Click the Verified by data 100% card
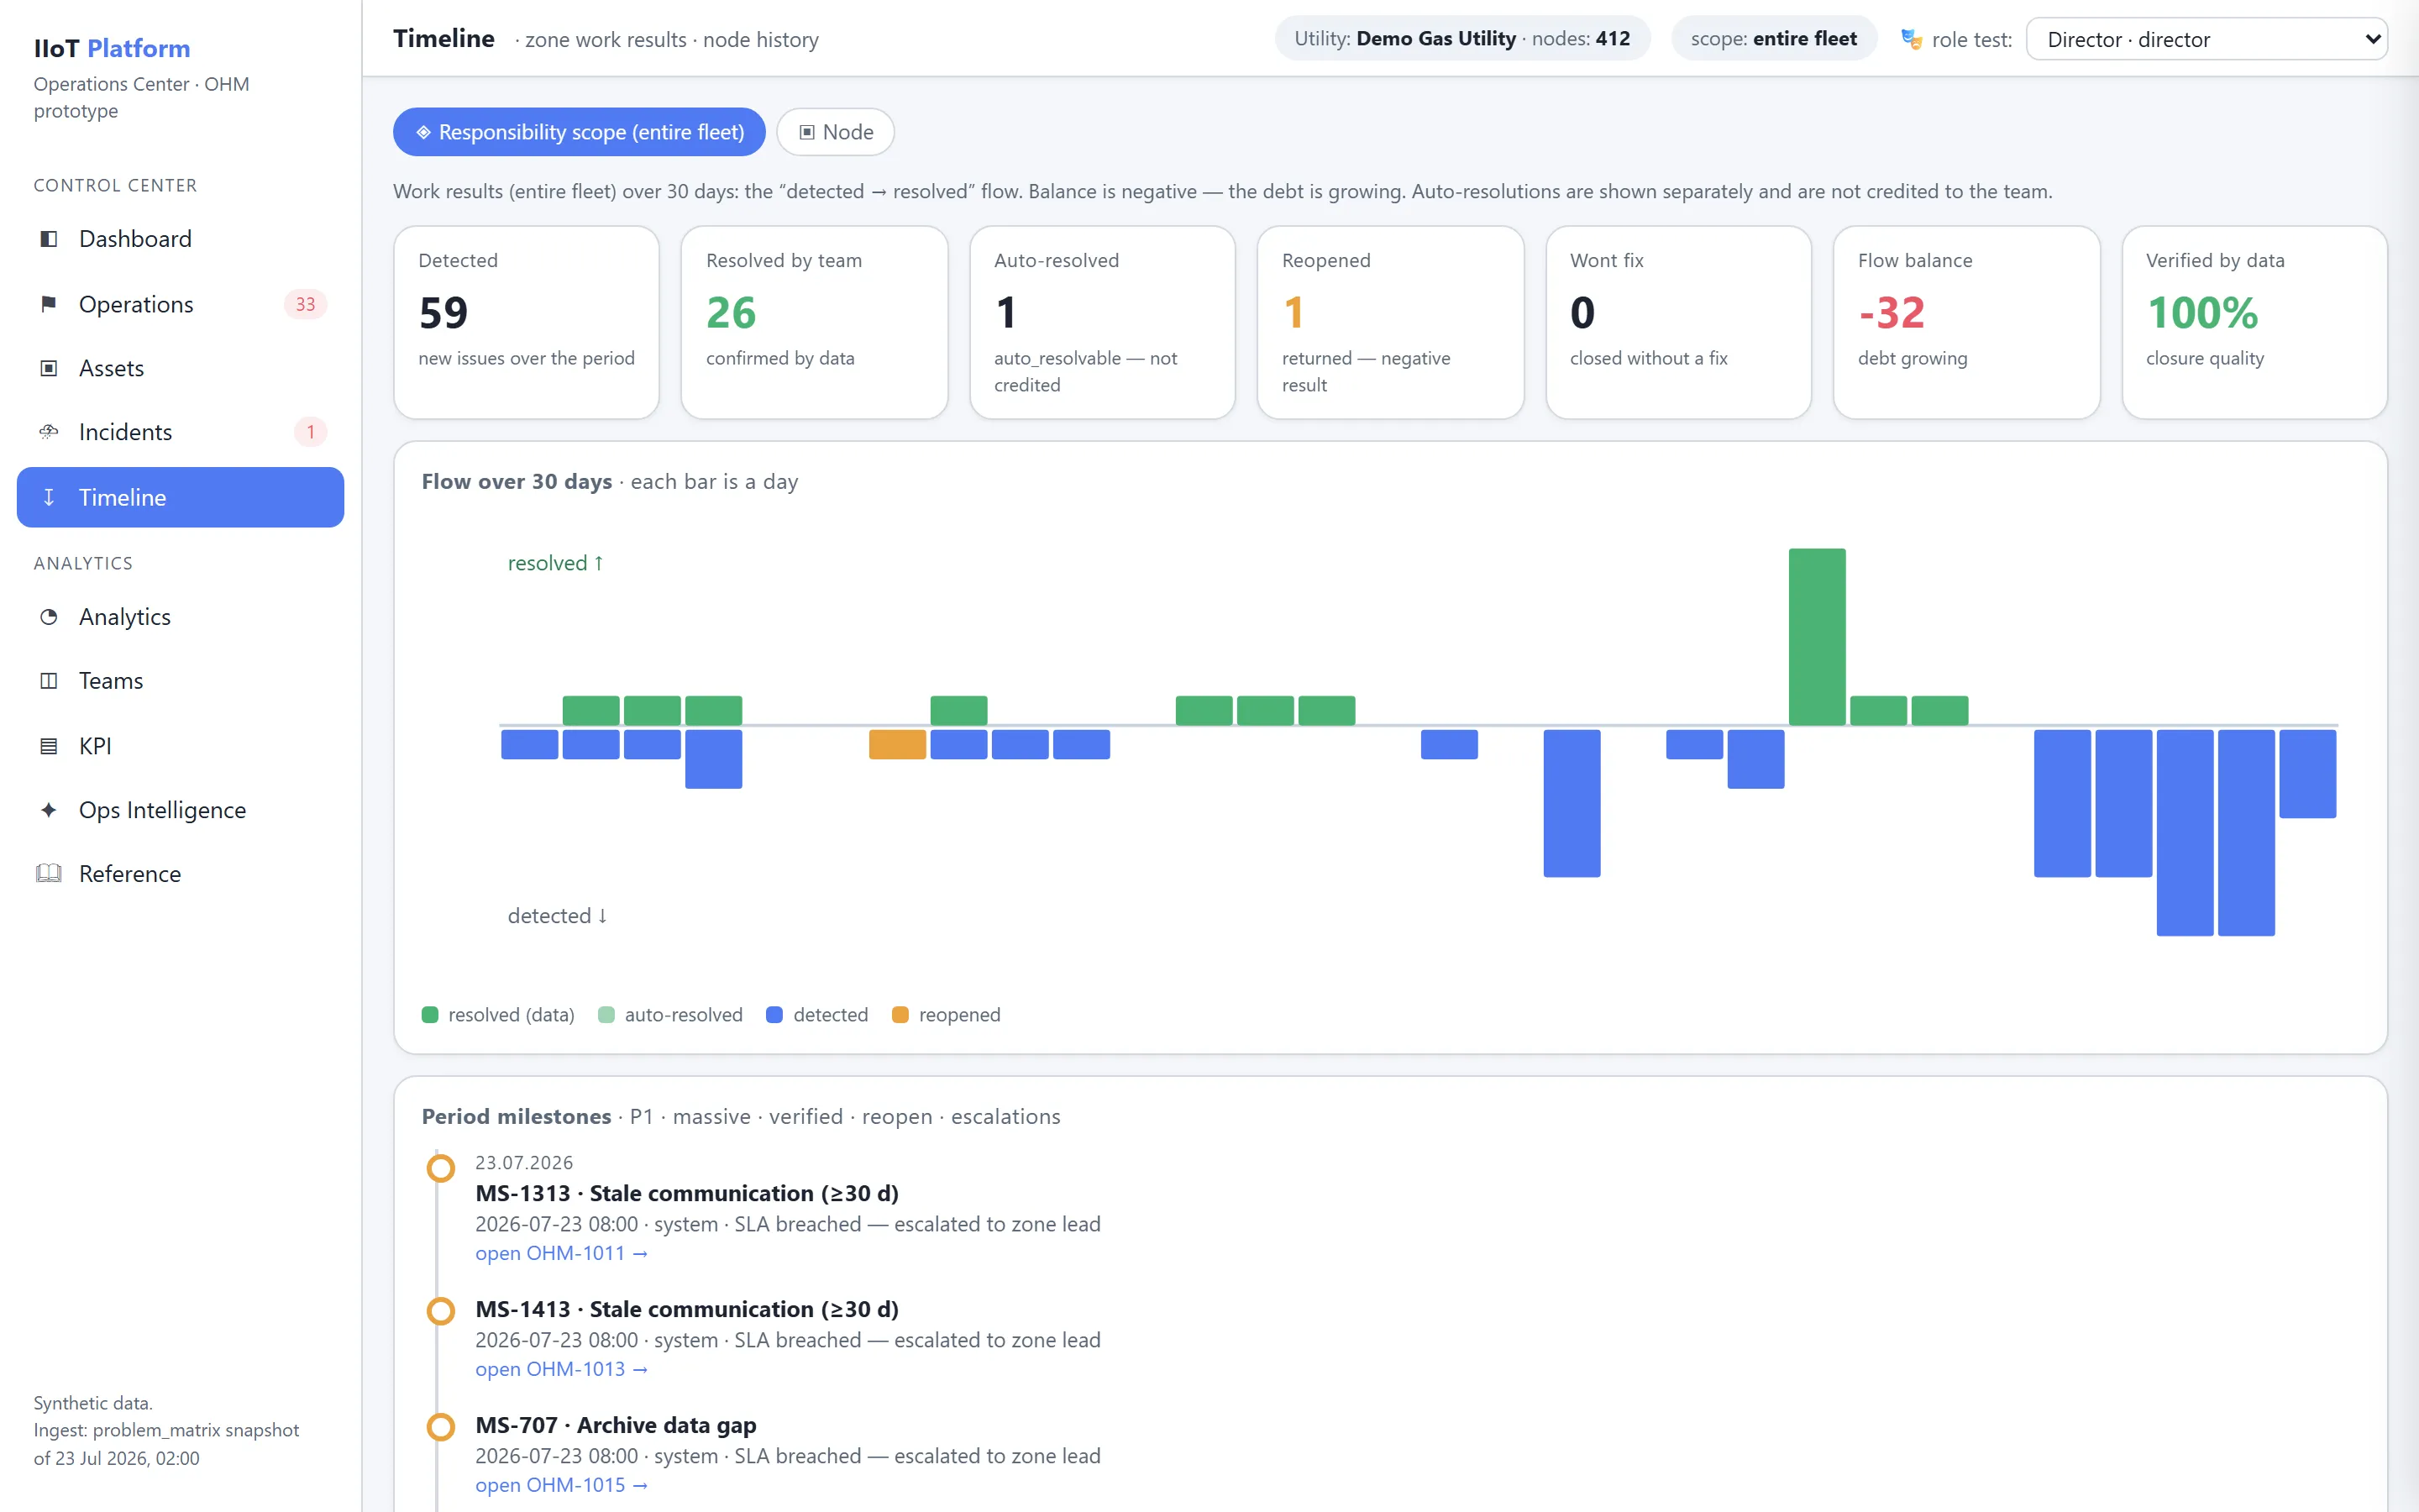Screen dimensions: 2419x1512 click(x=2254, y=322)
